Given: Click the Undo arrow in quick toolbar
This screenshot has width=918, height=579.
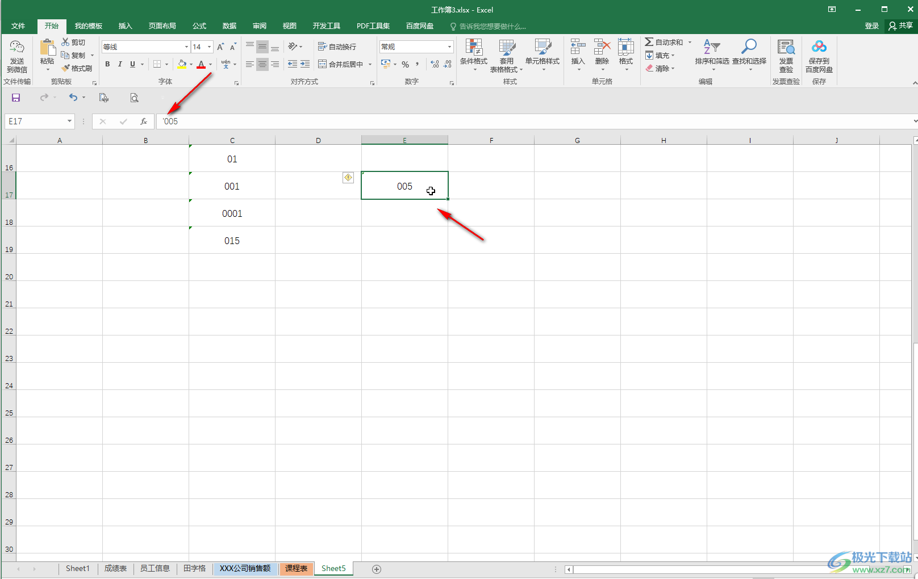Looking at the screenshot, I should [x=73, y=98].
